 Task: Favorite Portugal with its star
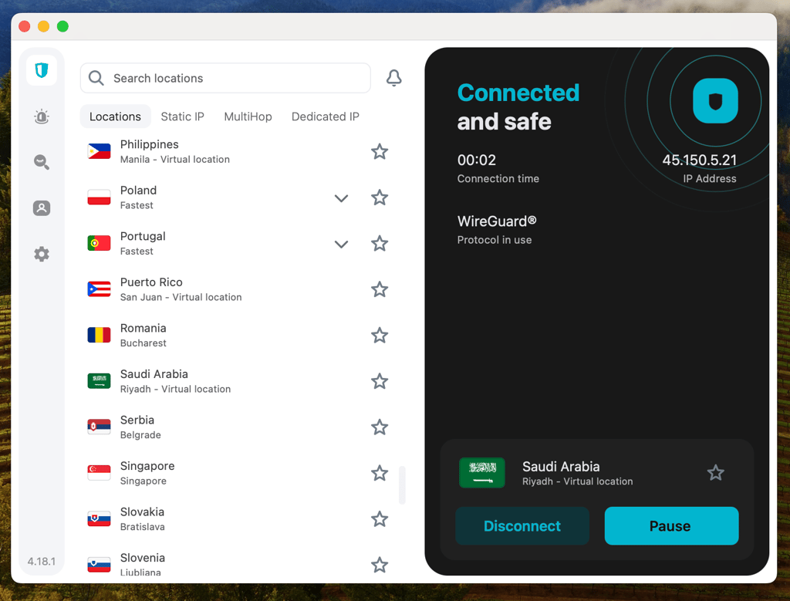coord(380,243)
